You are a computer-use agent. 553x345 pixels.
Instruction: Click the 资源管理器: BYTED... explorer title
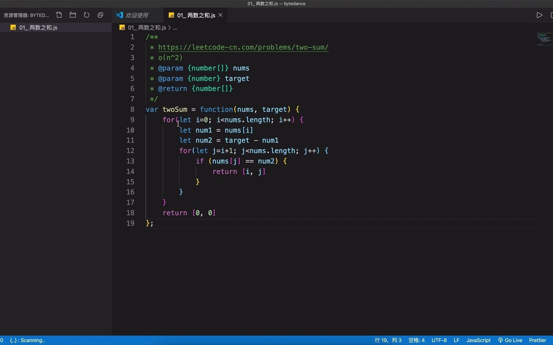(x=26, y=15)
